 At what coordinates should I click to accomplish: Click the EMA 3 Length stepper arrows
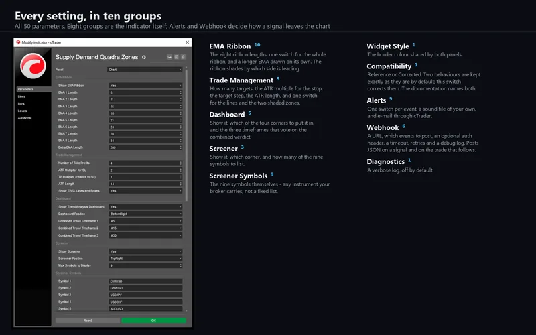coord(181,107)
